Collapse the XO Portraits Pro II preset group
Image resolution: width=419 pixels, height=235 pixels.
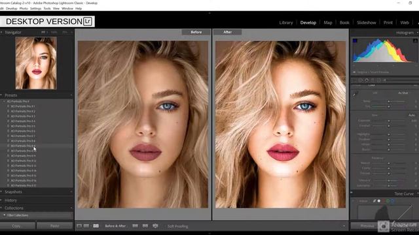click(x=4, y=102)
